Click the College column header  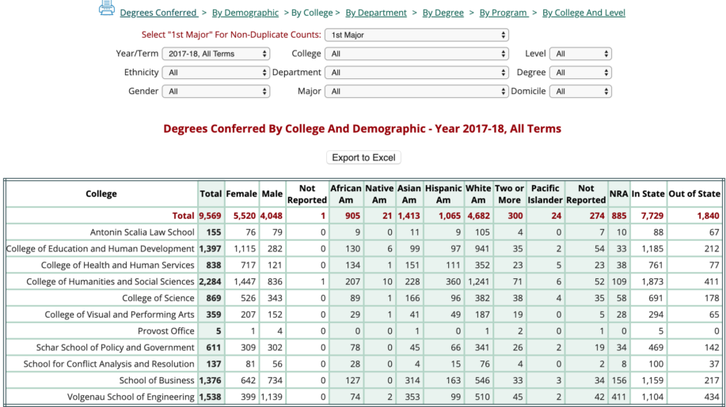pos(101,194)
